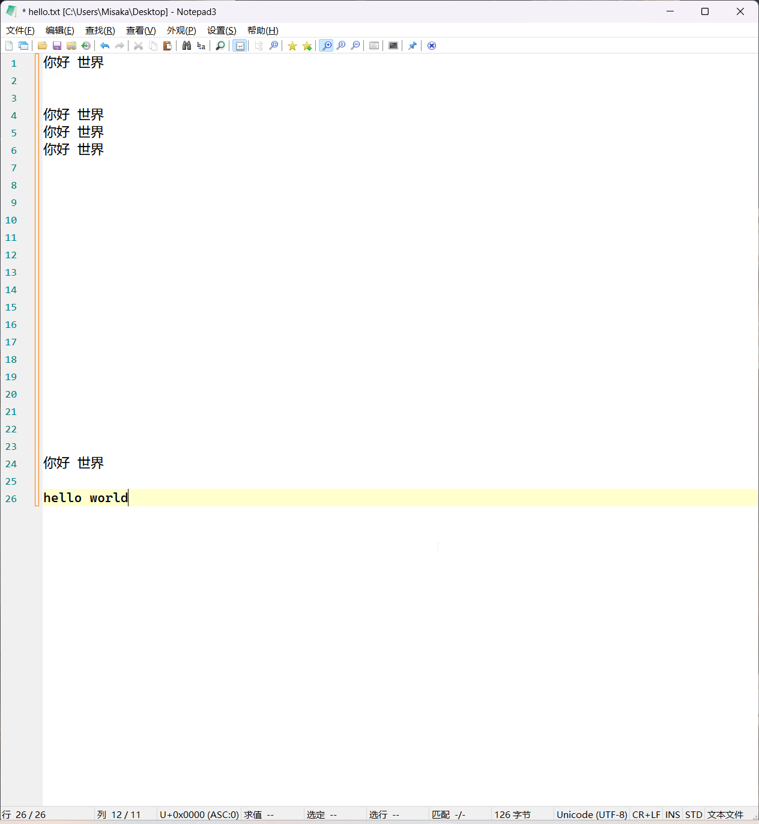Open Find with the binoculars icon

(x=187, y=46)
